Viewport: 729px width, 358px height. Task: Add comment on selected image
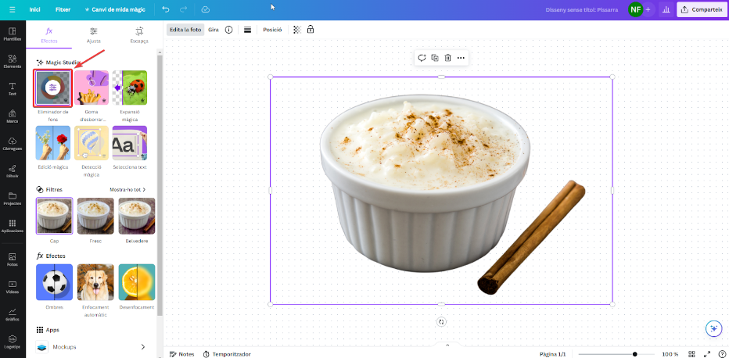pyautogui.click(x=422, y=58)
